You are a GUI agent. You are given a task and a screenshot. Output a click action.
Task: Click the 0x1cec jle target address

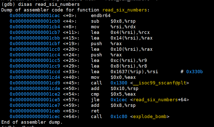(119, 100)
